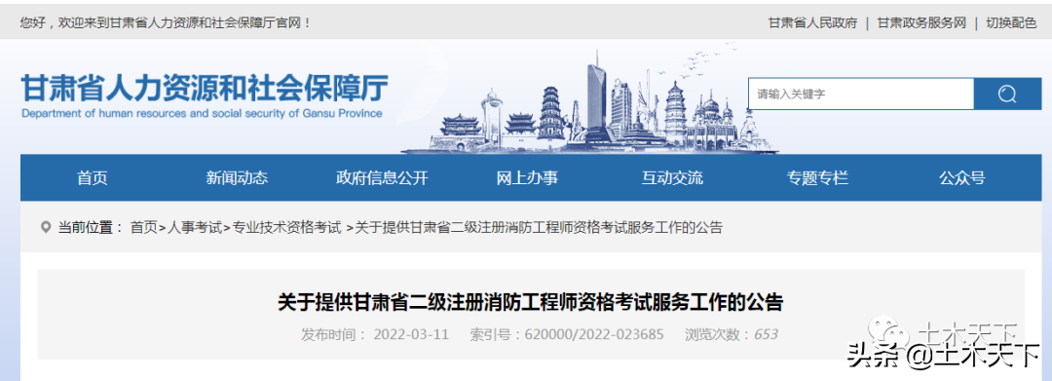Visit the 甘肃政务服务网 top link
Image resolution: width=1052 pixels, height=381 pixels.
pos(921,22)
